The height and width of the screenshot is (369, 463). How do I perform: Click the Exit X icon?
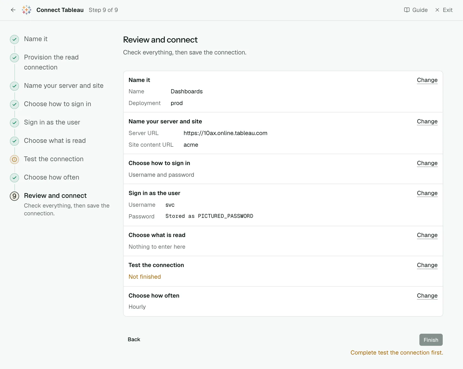coord(437,10)
